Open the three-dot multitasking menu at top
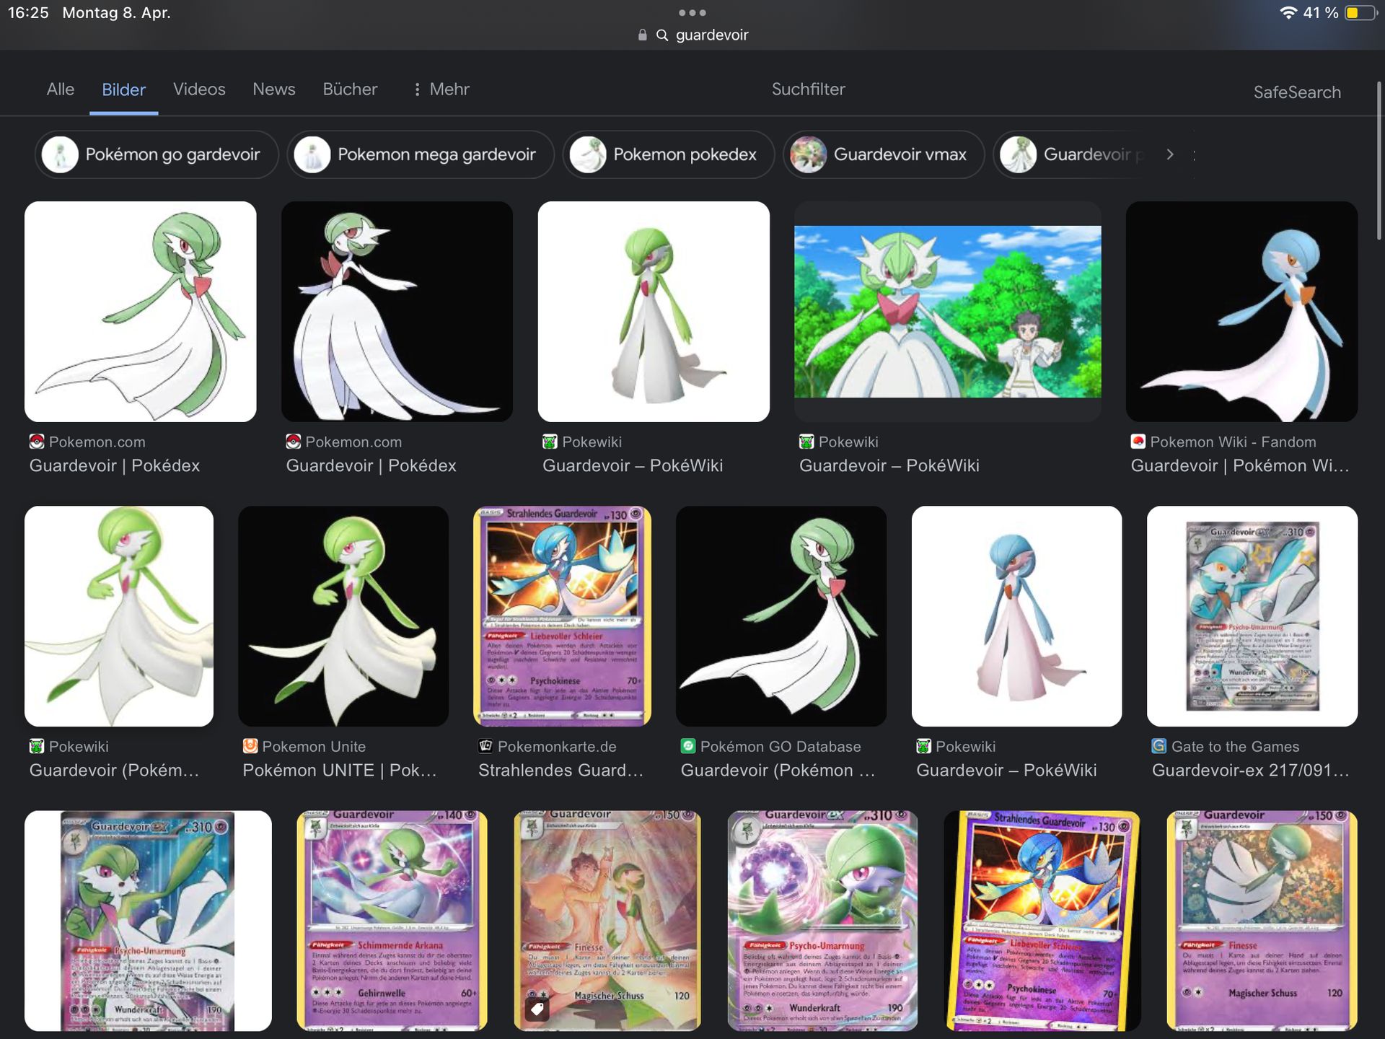 [x=692, y=13]
